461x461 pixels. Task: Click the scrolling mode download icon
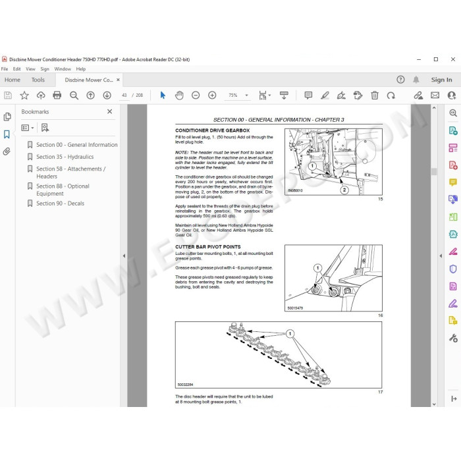point(284,95)
